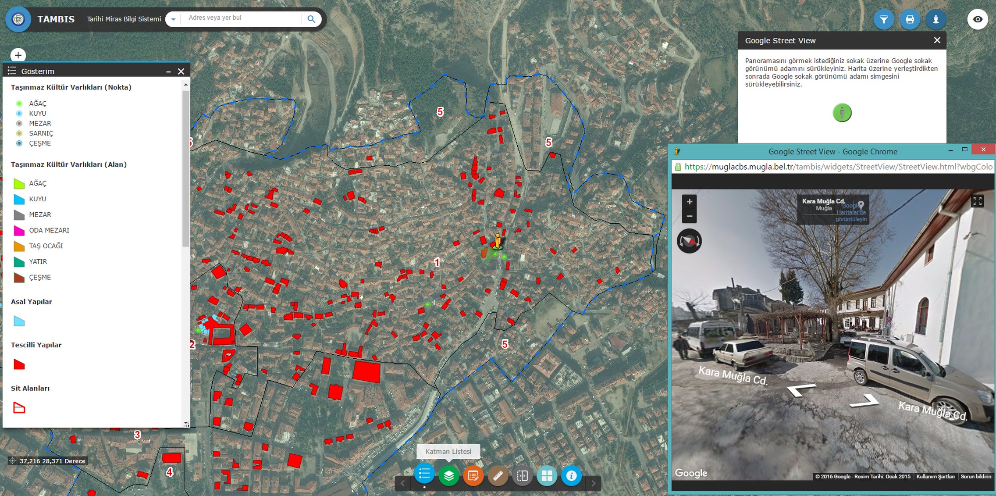996x496 pixels.
Task: Pick up the green Street View man
Action: (x=842, y=113)
